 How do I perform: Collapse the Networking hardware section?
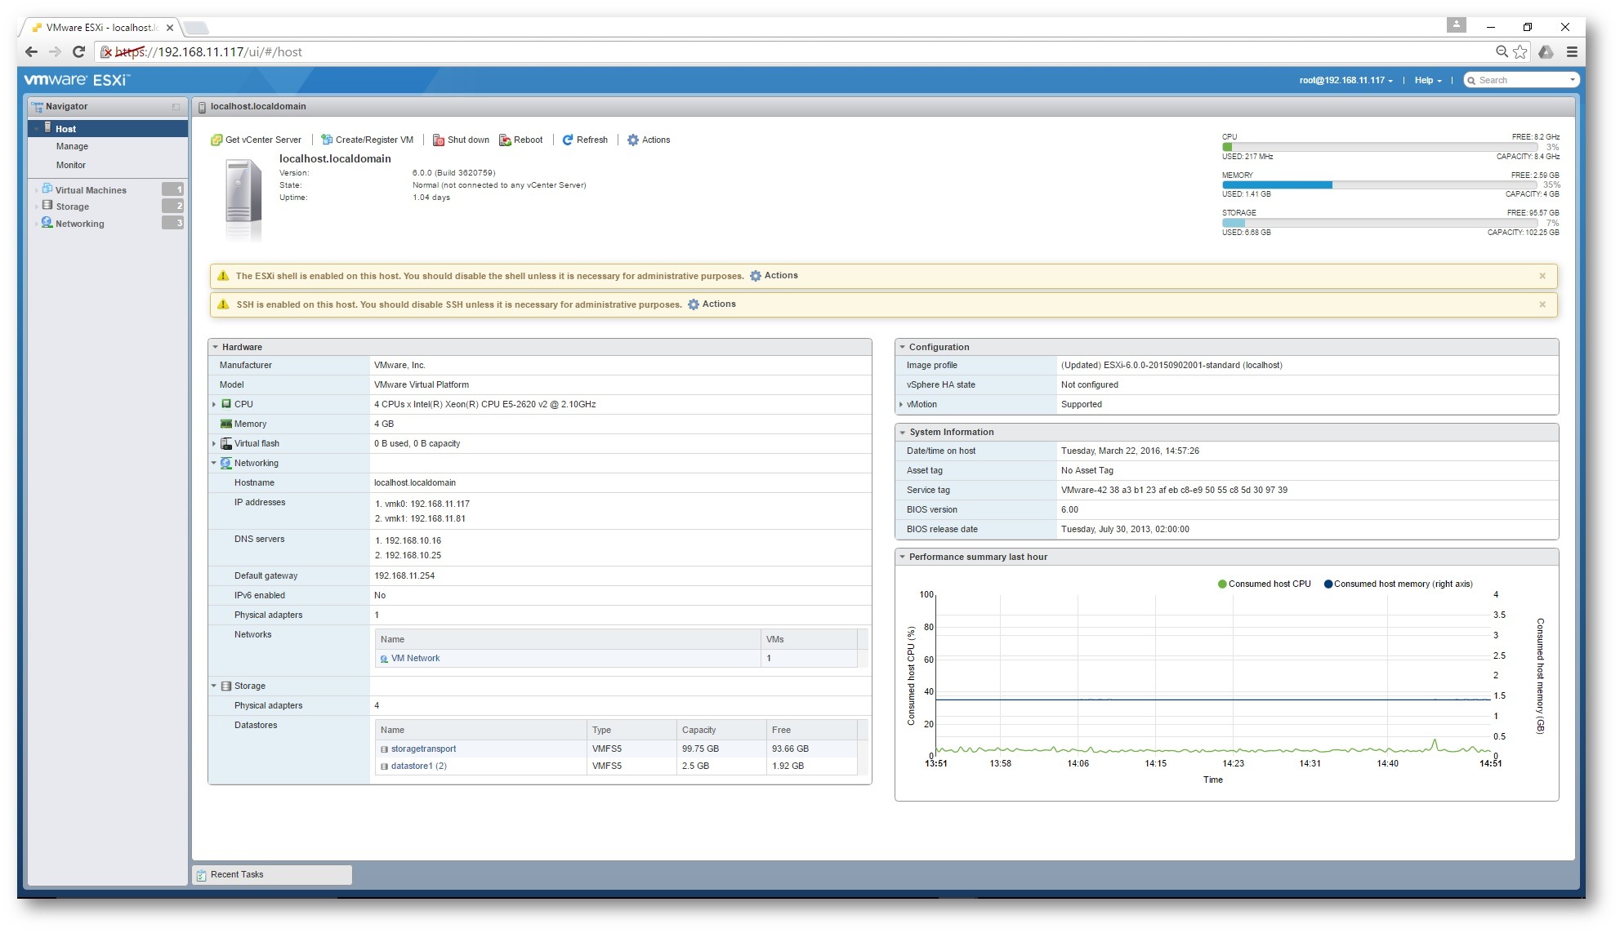tap(214, 463)
